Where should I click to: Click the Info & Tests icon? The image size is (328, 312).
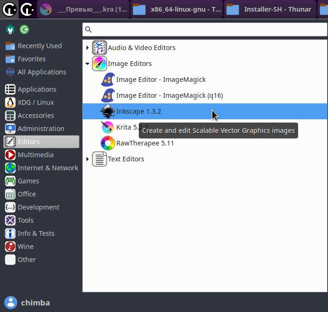(10, 233)
